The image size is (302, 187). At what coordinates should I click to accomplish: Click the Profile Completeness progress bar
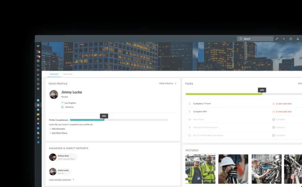click(x=119, y=120)
